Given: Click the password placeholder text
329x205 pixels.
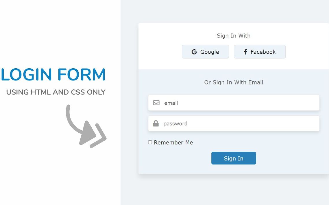Looking at the screenshot, I should coord(175,124).
